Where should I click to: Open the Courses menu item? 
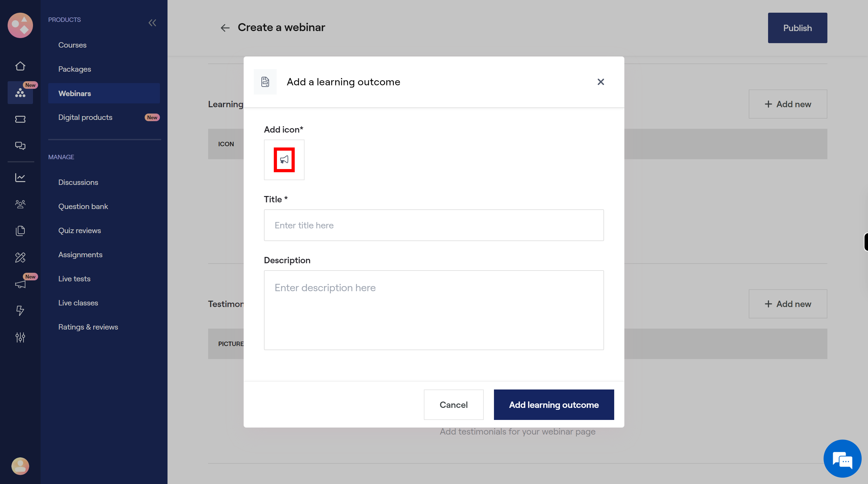[72, 45]
